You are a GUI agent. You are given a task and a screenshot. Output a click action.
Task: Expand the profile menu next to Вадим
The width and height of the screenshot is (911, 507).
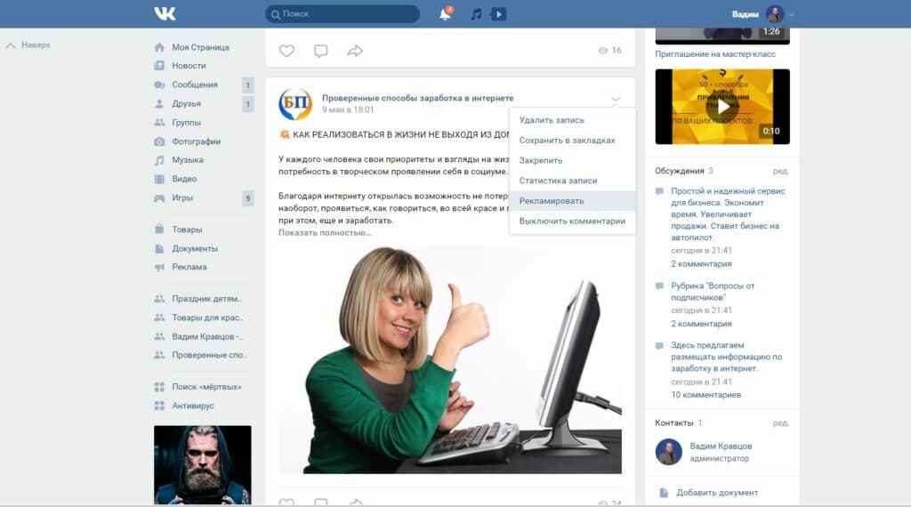coord(791,15)
